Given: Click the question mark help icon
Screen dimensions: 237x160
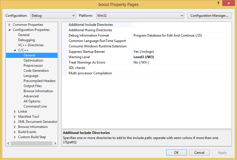Looking at the screenshot, I should [218, 3].
